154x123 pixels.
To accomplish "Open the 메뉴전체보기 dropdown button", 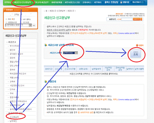I will point(138,2).
